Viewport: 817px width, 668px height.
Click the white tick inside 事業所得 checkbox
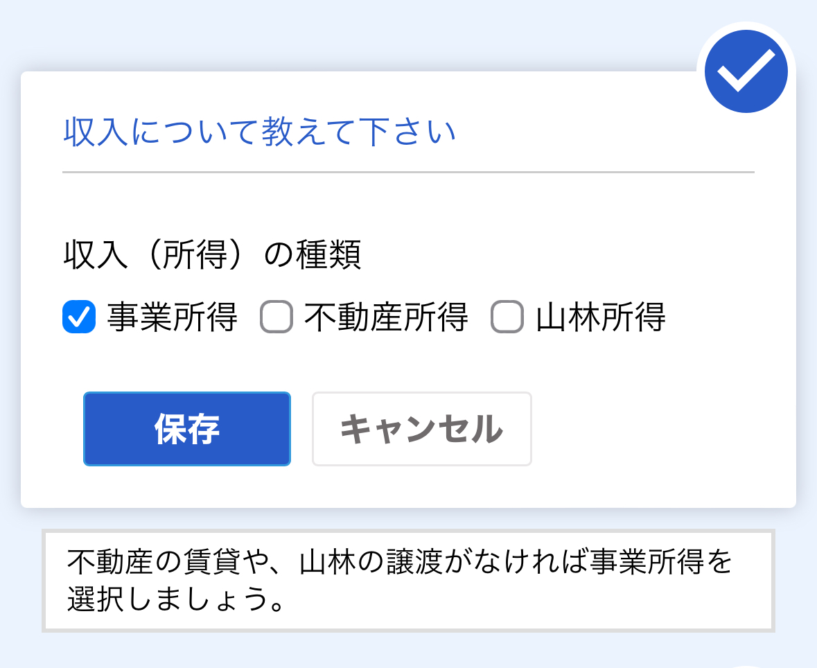click(x=79, y=317)
